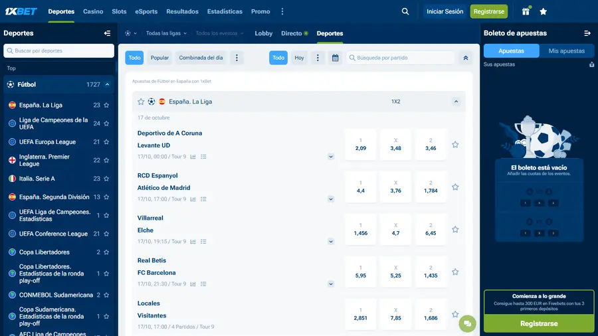Screen dimensions: 598x336
Task: Open markets list icon for Real Betis match
Action: [x=204, y=284]
